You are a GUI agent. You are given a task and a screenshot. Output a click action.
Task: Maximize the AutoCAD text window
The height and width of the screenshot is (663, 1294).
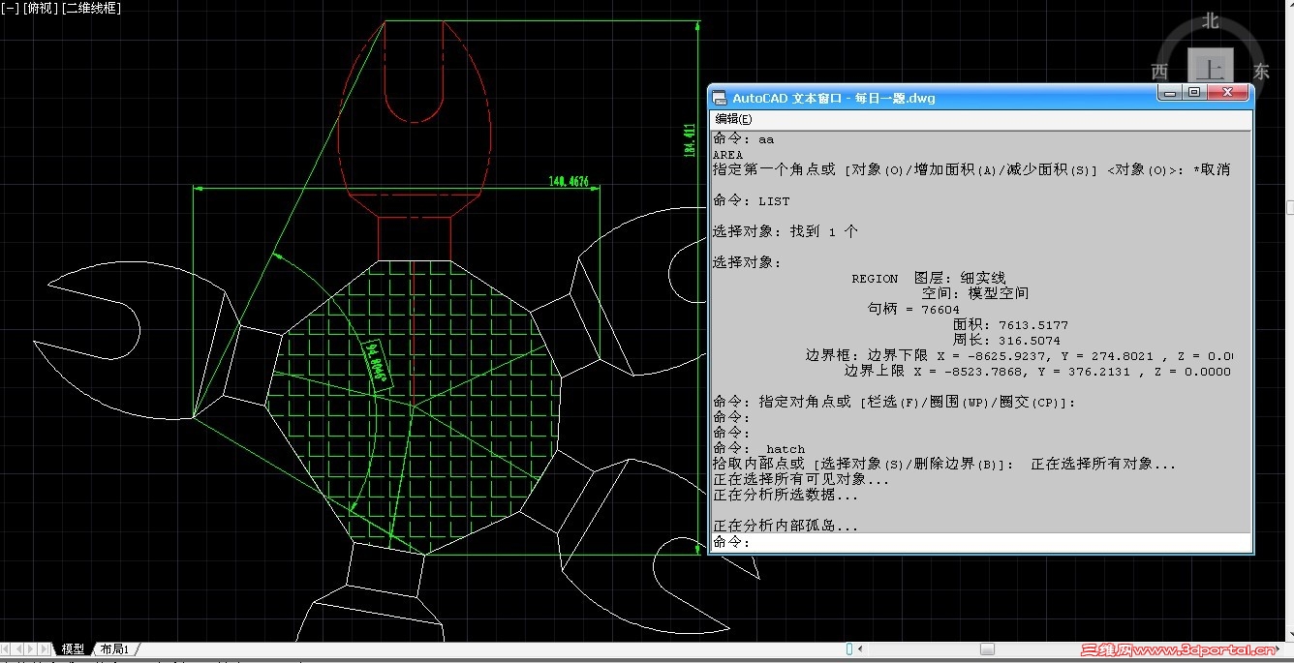pos(1194,92)
